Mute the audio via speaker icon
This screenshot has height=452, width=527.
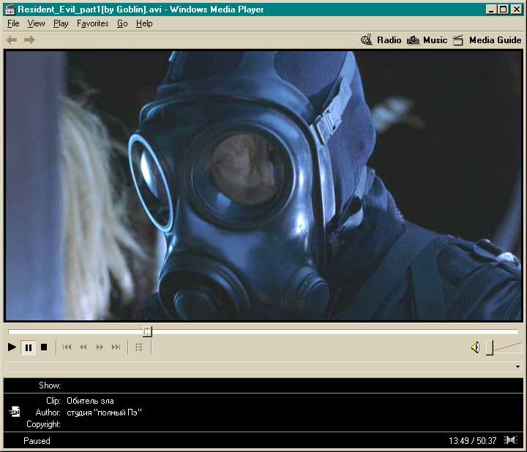[x=475, y=347]
